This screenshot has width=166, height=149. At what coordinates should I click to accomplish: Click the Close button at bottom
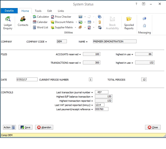point(153,127)
